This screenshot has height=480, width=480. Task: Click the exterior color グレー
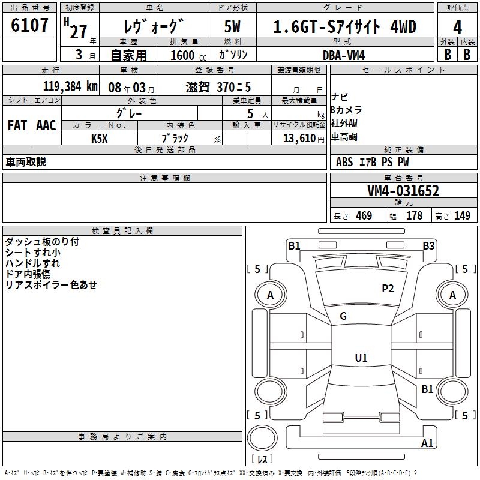pyautogui.click(x=129, y=113)
